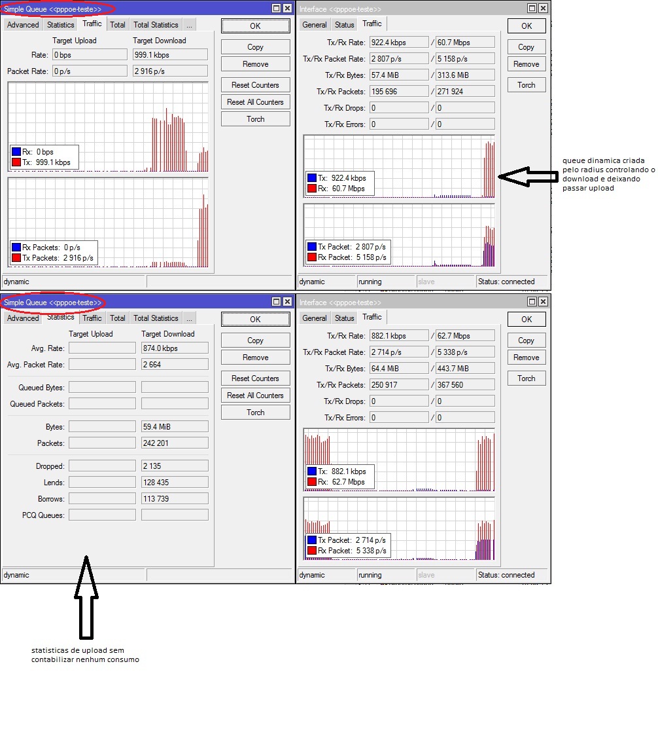The width and height of the screenshot is (658, 738).
Task: Open Traffic tab in Simple Queue window showing Statistics
Action: (x=92, y=318)
